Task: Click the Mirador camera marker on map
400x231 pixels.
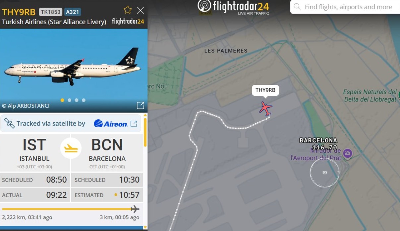Action: (347, 153)
